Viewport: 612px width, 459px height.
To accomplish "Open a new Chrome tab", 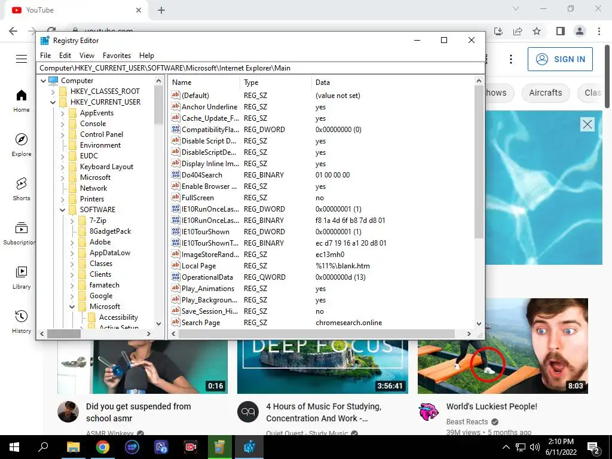I will point(161,11).
